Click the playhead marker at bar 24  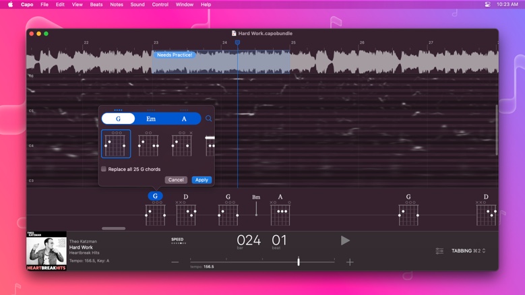[x=237, y=42]
